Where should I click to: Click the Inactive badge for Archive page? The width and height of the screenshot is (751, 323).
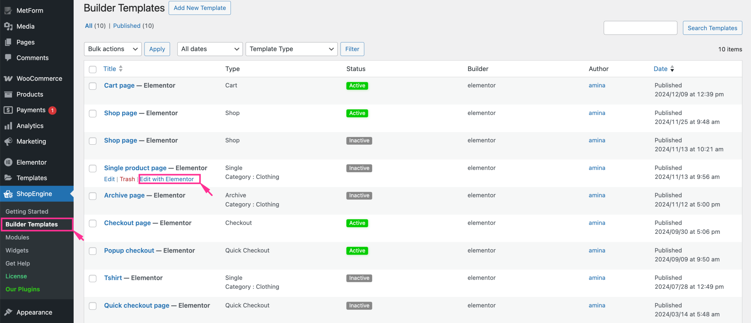pos(359,196)
